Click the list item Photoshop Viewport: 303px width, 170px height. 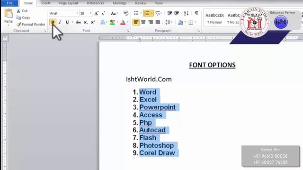coord(157,145)
